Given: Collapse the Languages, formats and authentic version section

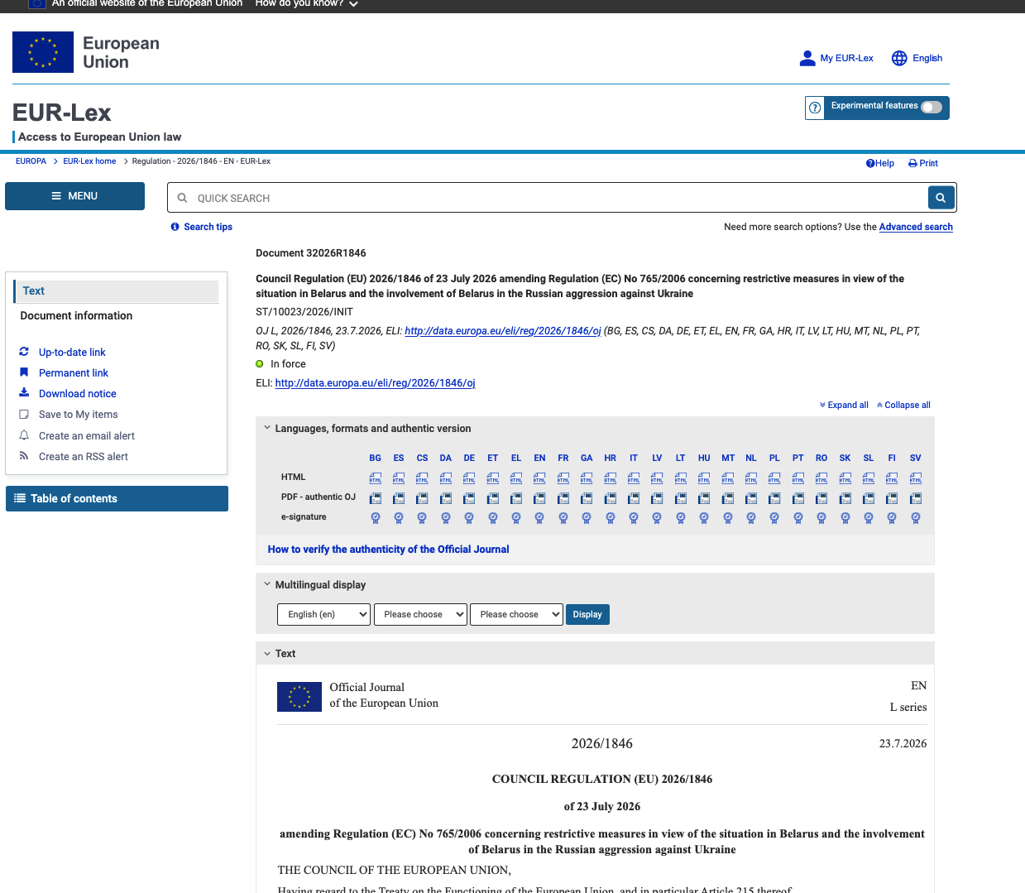Looking at the screenshot, I should [267, 428].
